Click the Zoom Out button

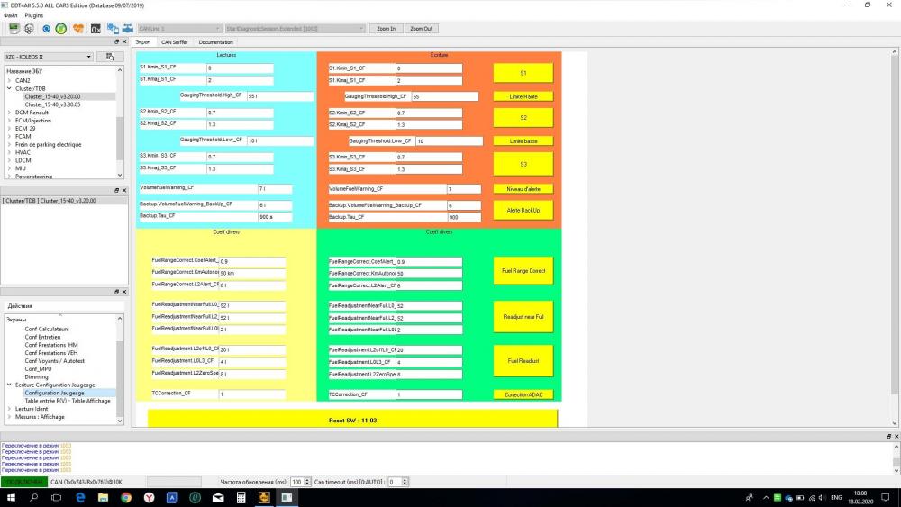(x=421, y=28)
